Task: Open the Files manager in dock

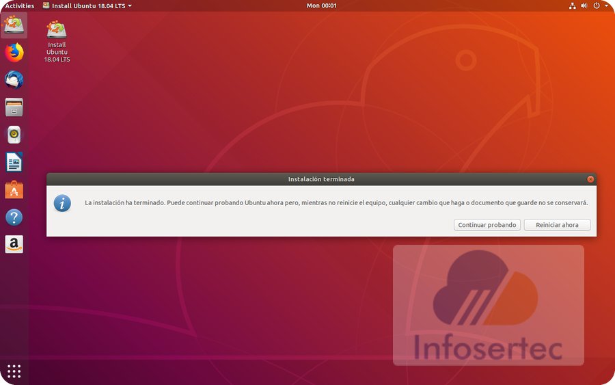Action: 14,107
